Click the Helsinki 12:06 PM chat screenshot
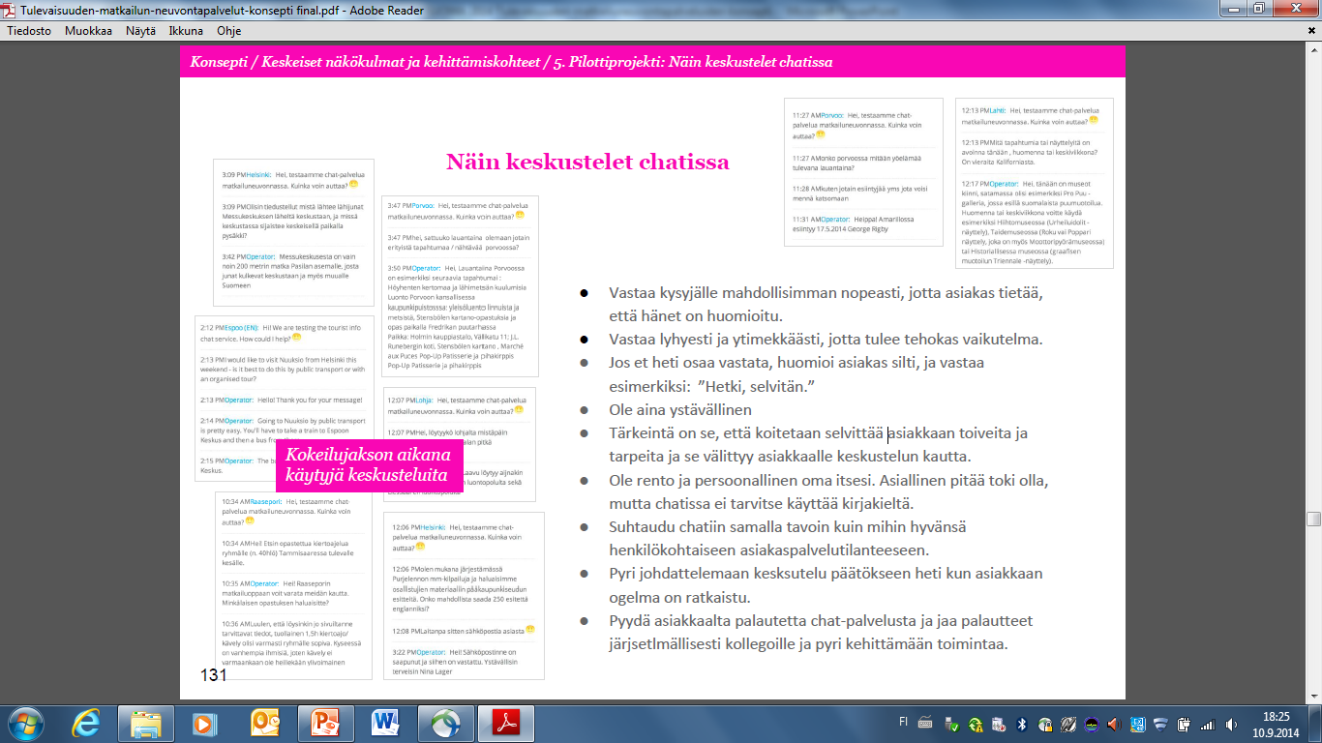Viewport: 1322px width, 743px height. point(465,596)
